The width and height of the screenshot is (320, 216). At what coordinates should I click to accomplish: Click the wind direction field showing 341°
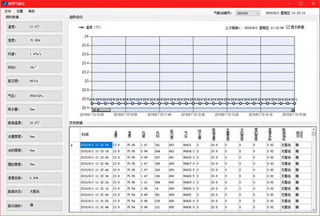pyautogui.click(x=34, y=68)
